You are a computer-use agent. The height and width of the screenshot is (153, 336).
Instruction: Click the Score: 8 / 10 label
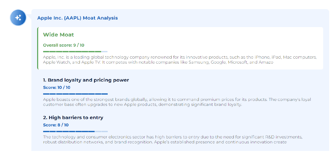tap(56, 125)
